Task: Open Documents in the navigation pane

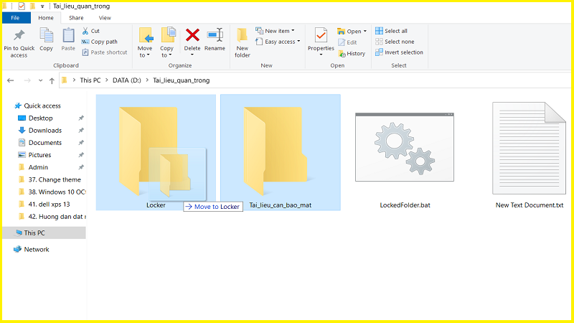Action: coord(45,142)
